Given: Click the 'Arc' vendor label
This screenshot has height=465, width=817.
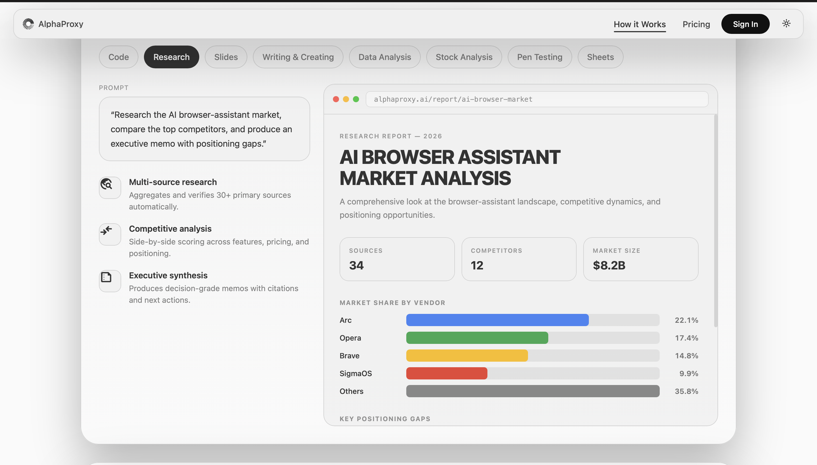Looking at the screenshot, I should click(346, 320).
